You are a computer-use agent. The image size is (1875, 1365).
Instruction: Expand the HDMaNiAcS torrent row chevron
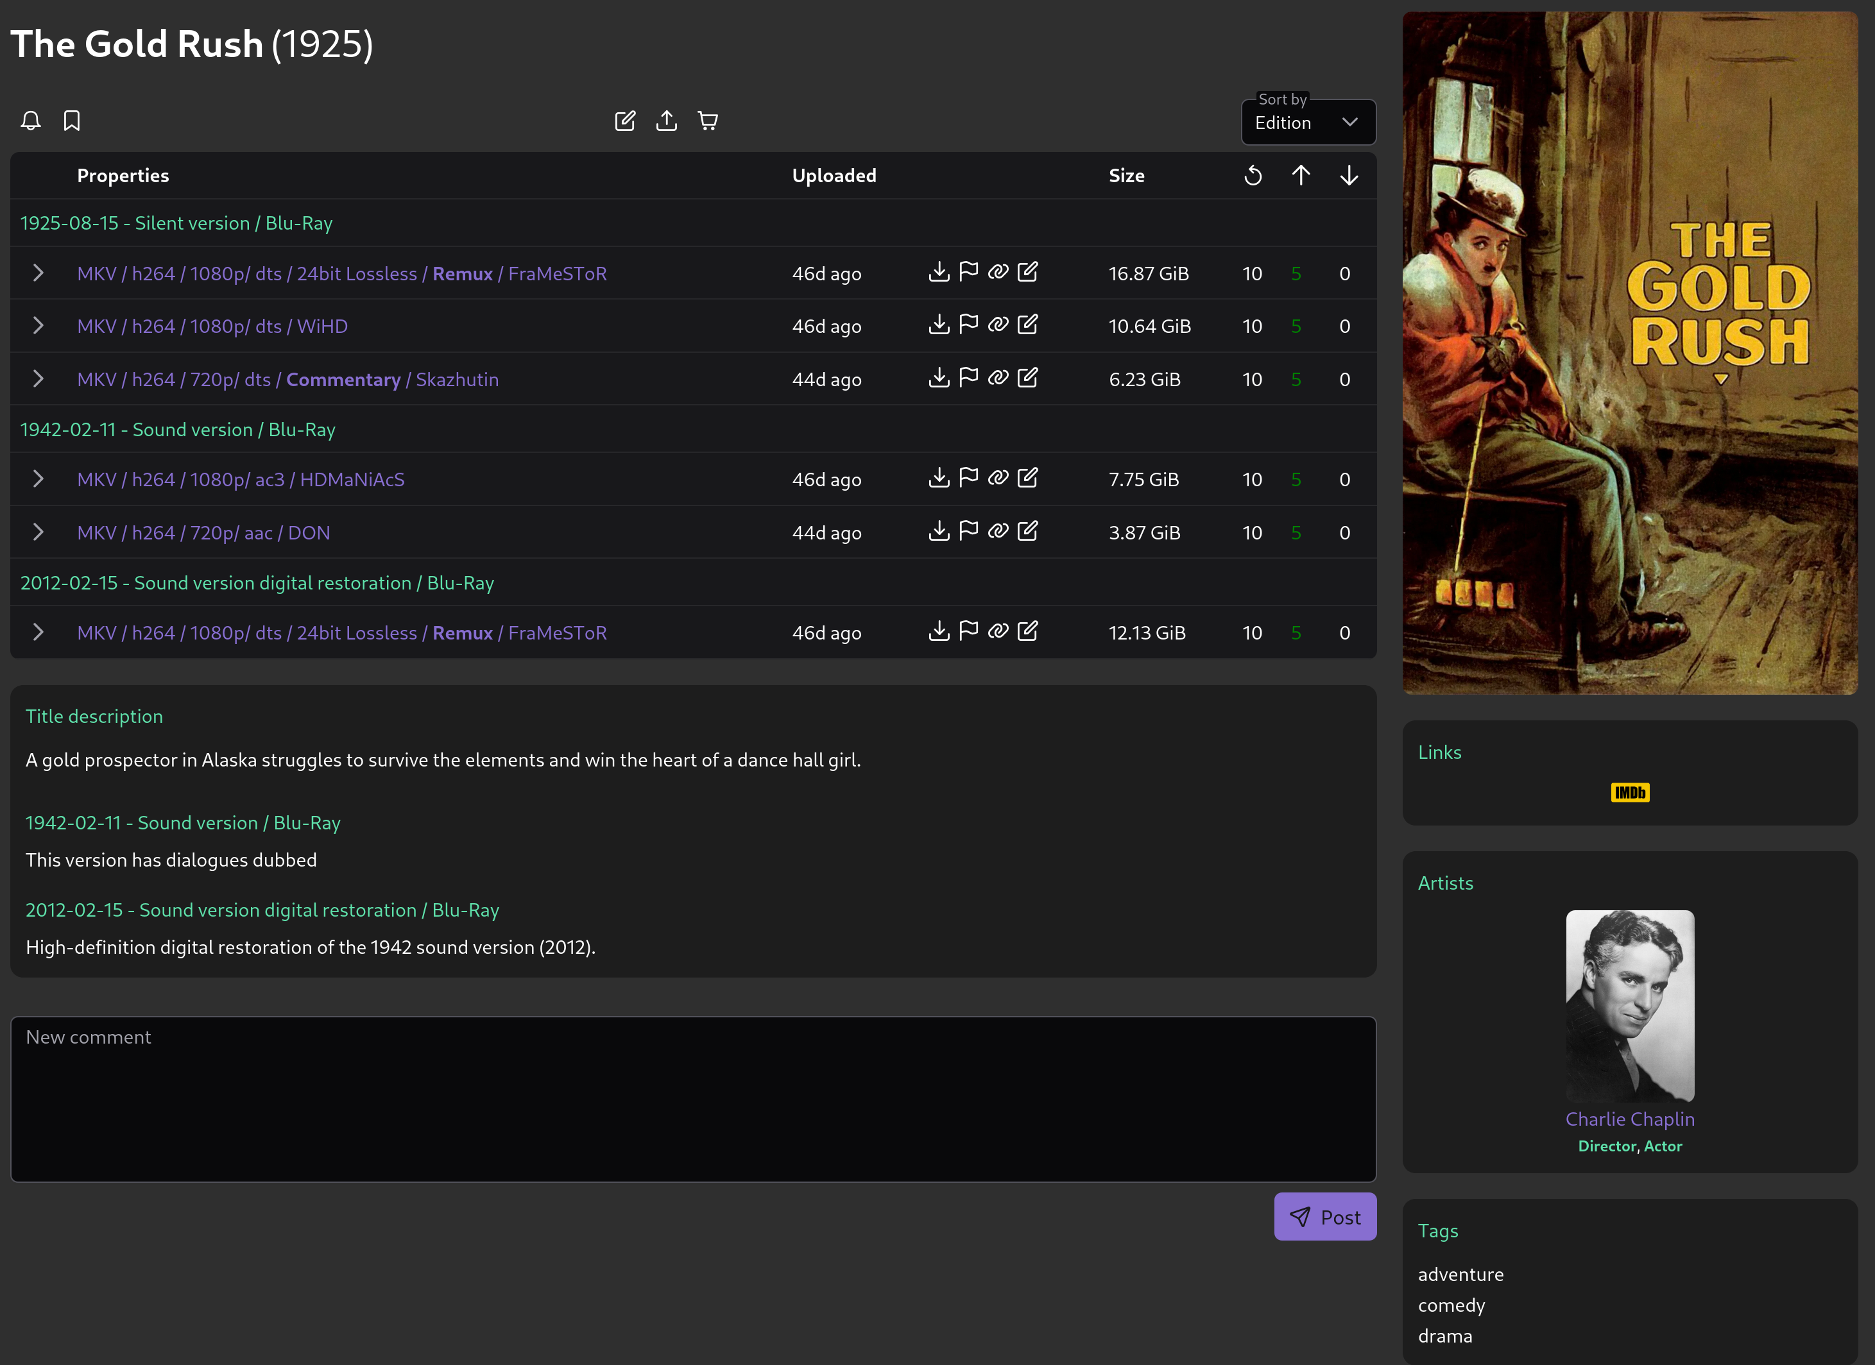tap(38, 479)
